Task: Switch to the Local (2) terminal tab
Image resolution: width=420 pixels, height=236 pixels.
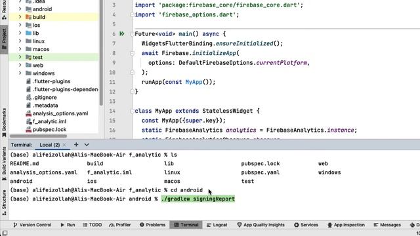Action: click(50, 145)
